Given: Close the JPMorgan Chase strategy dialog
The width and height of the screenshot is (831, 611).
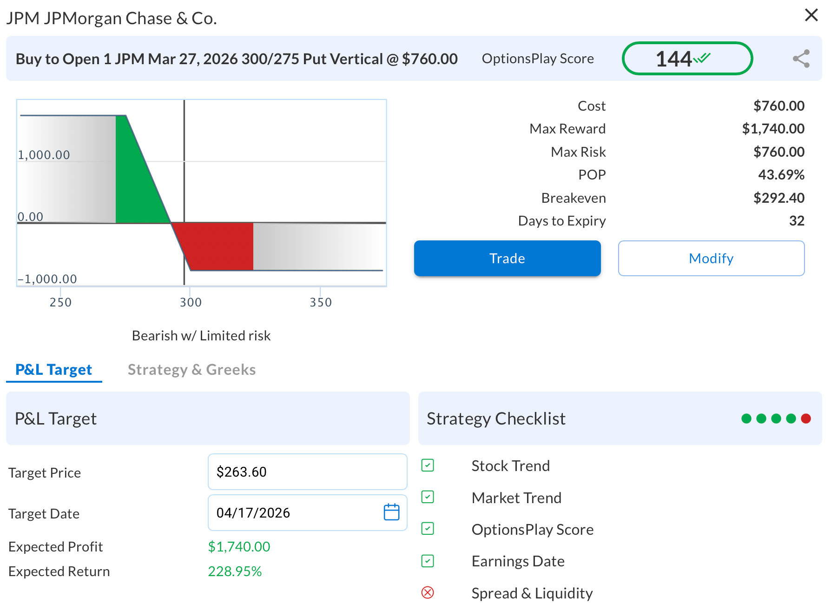Looking at the screenshot, I should 811,15.
